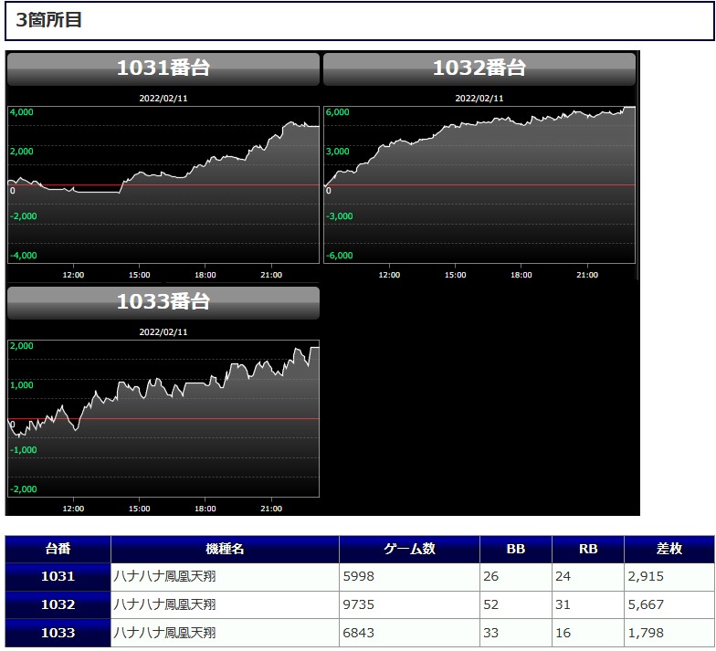The height and width of the screenshot is (651, 716).
Task: Click the -1,000 axis label on 1033 graph
Action: [x=24, y=450]
